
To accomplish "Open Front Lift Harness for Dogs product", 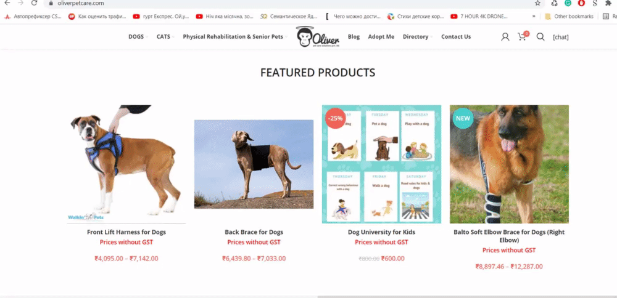I will coord(126,232).
